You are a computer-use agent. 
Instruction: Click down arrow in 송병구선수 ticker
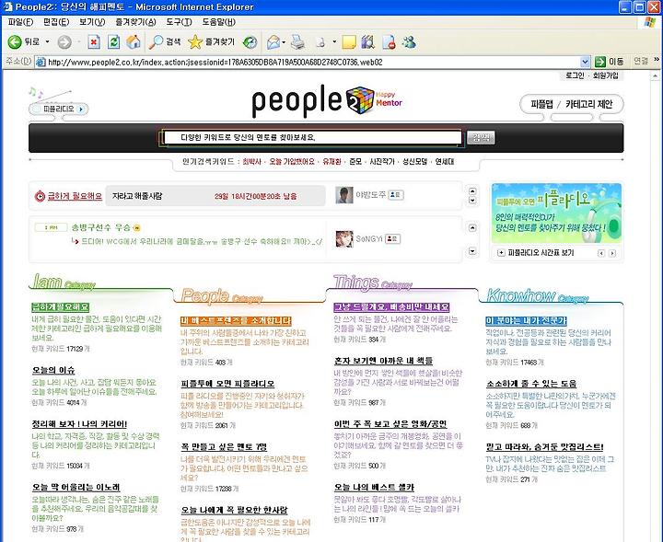click(x=472, y=251)
